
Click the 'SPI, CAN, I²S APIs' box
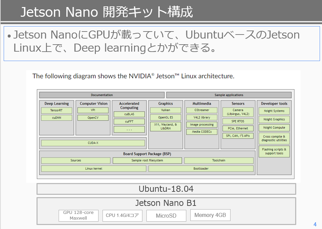238,136
